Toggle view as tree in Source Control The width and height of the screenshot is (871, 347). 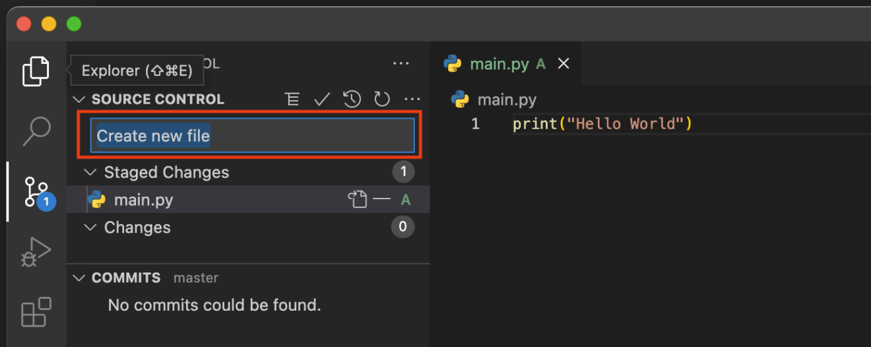(x=292, y=100)
